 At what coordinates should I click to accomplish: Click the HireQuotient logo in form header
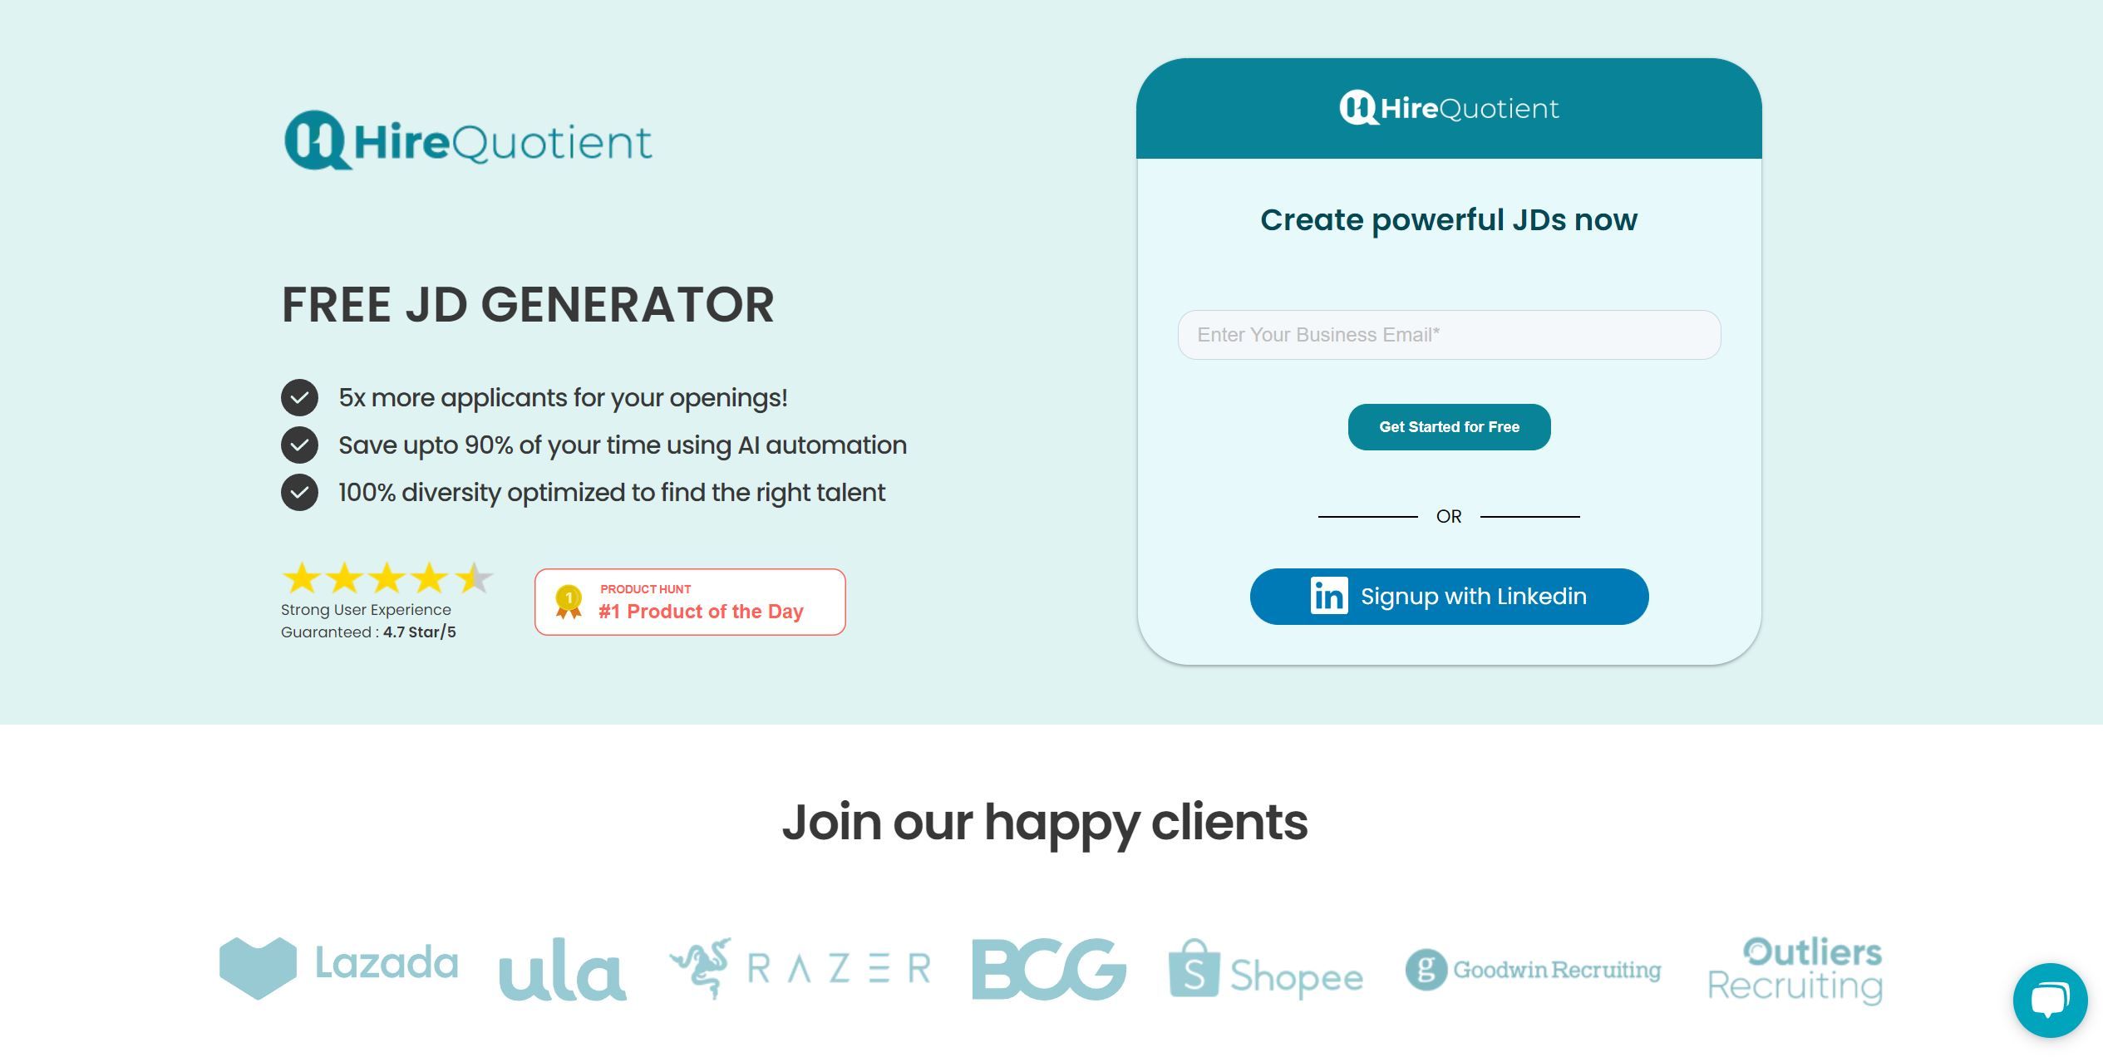(1448, 108)
